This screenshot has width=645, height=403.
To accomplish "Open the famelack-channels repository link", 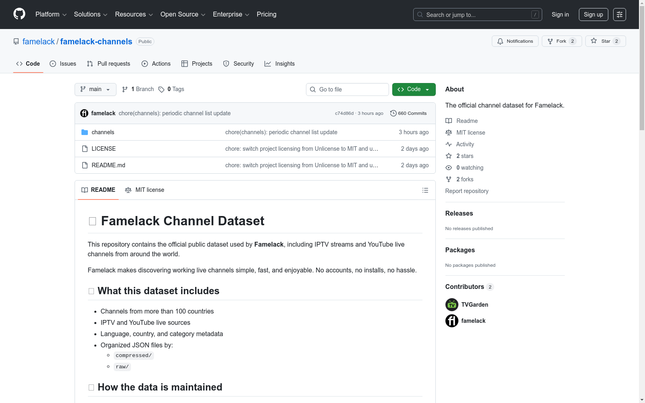I will 96,42.
